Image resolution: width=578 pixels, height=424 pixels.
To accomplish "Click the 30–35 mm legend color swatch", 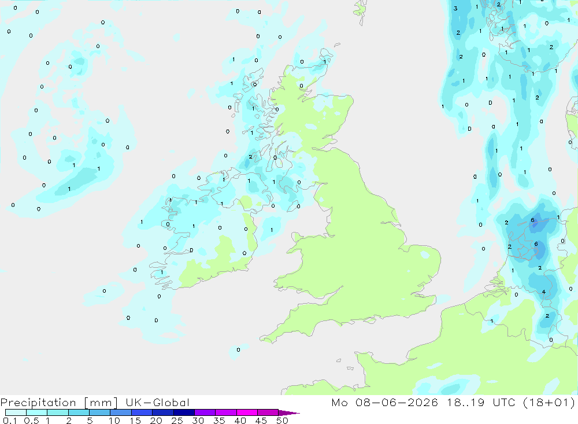I will coord(205,412).
